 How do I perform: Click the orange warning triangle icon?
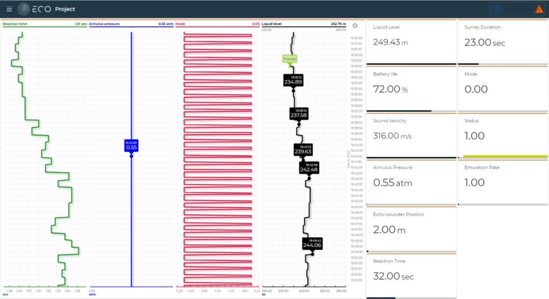tap(538, 9)
